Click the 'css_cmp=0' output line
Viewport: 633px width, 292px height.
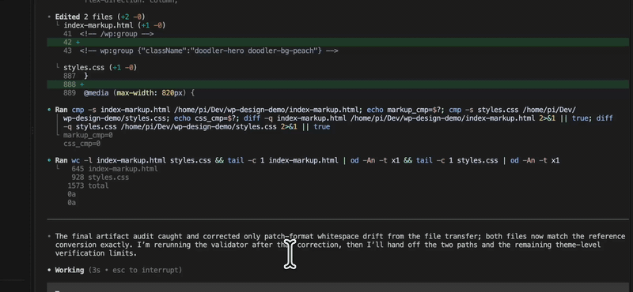click(x=82, y=144)
